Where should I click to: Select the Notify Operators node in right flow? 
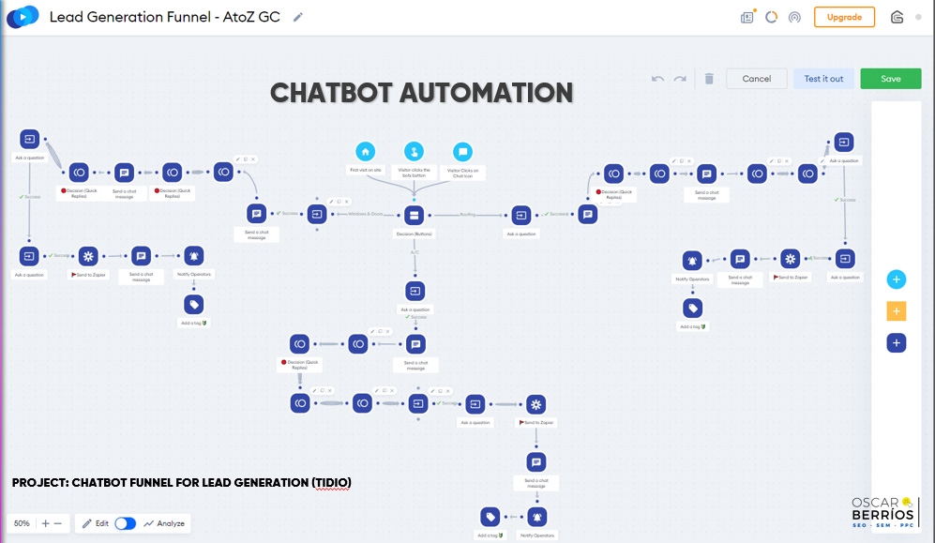[692, 261]
